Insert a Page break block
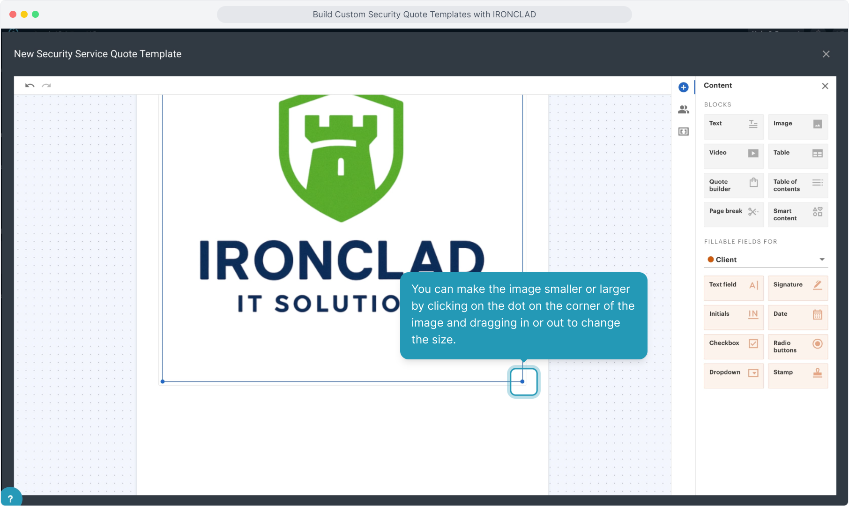Viewport: 849px width, 506px height. [733, 214]
